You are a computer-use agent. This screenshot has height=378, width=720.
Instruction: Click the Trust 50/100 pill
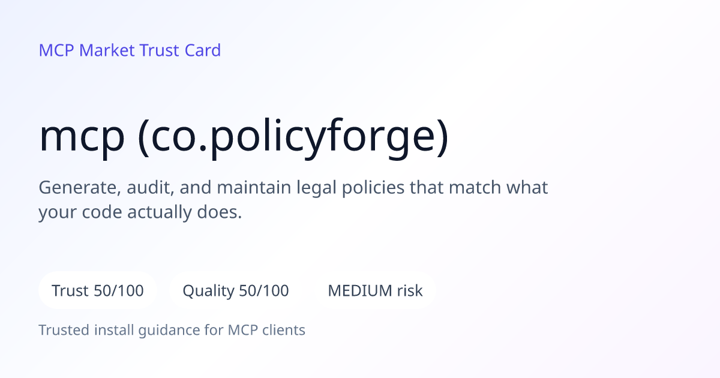click(x=98, y=291)
